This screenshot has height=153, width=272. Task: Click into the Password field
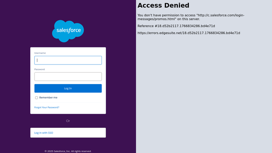[68, 76]
